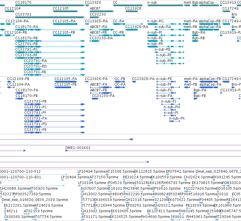Open the CG33230-RA transcript label
The image size is (241, 221).
[x=101, y=38]
